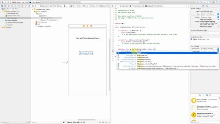Click the Automatic segment in assistant jump bar
Image resolution: width=220 pixels, height=124 pixels.
tap(124, 6)
